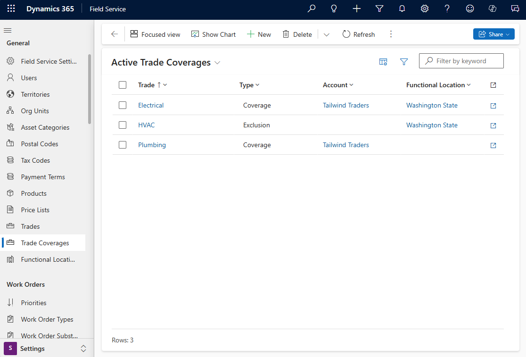Open the Tailwind Traders account link

[x=346, y=105]
